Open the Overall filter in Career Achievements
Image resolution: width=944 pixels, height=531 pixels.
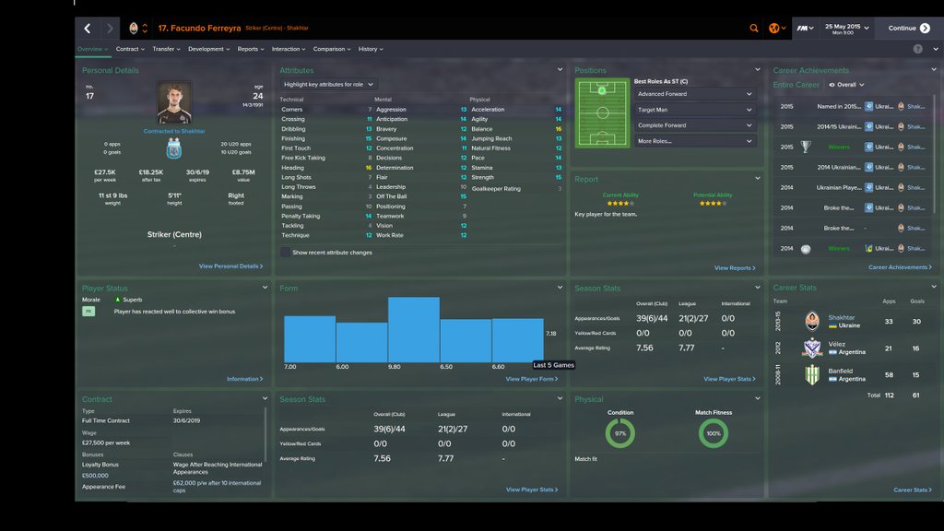(846, 85)
